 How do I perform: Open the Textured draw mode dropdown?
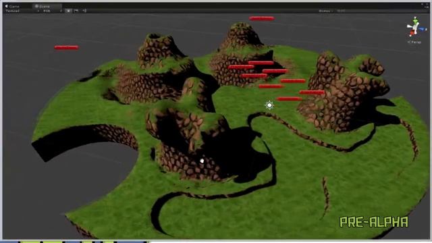tap(22, 11)
